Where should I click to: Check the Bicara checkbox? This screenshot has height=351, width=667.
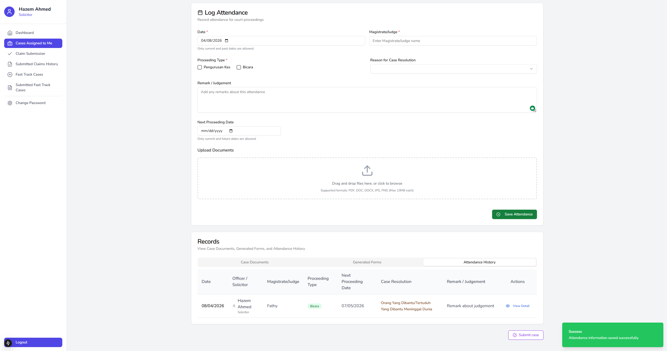point(239,67)
